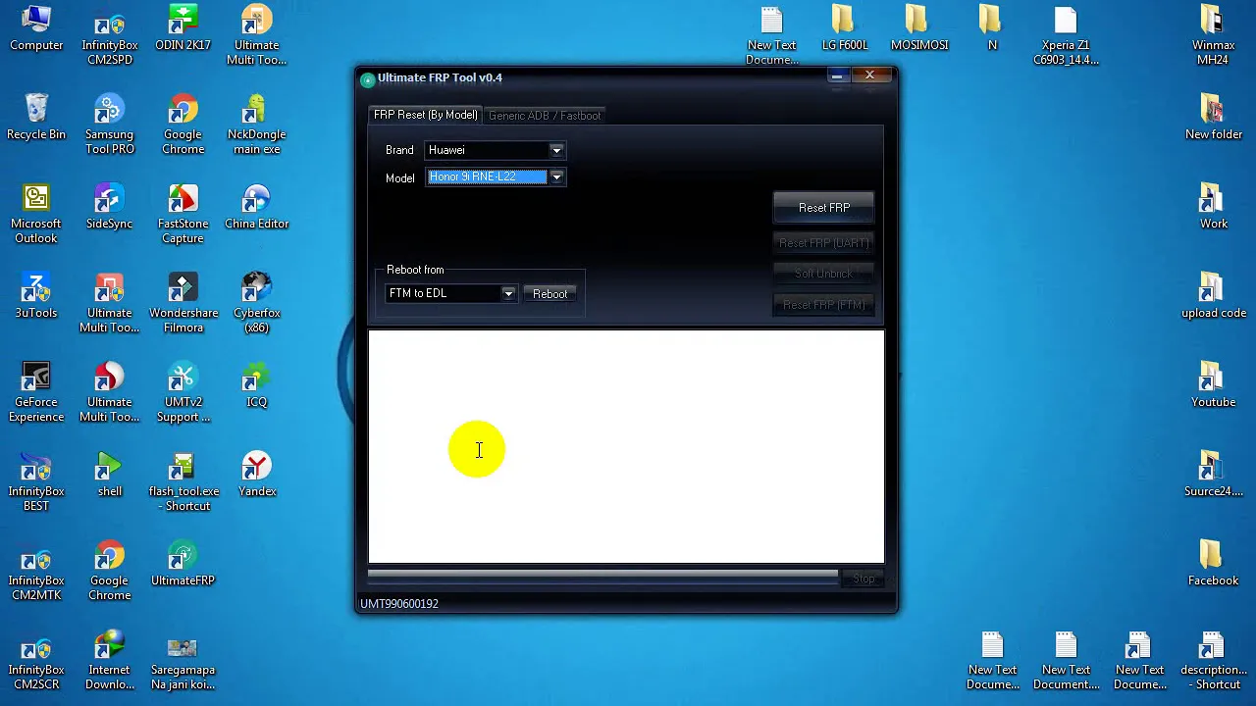Open the folder named N
Screen dimensions: 1256x706
coord(992,28)
